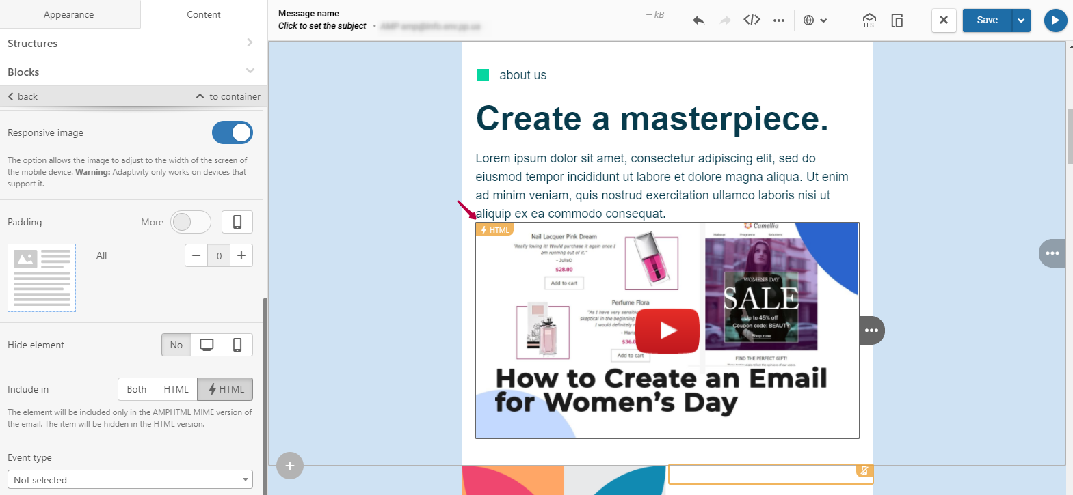Send a test email
The height and width of the screenshot is (495, 1073).
coord(869,20)
